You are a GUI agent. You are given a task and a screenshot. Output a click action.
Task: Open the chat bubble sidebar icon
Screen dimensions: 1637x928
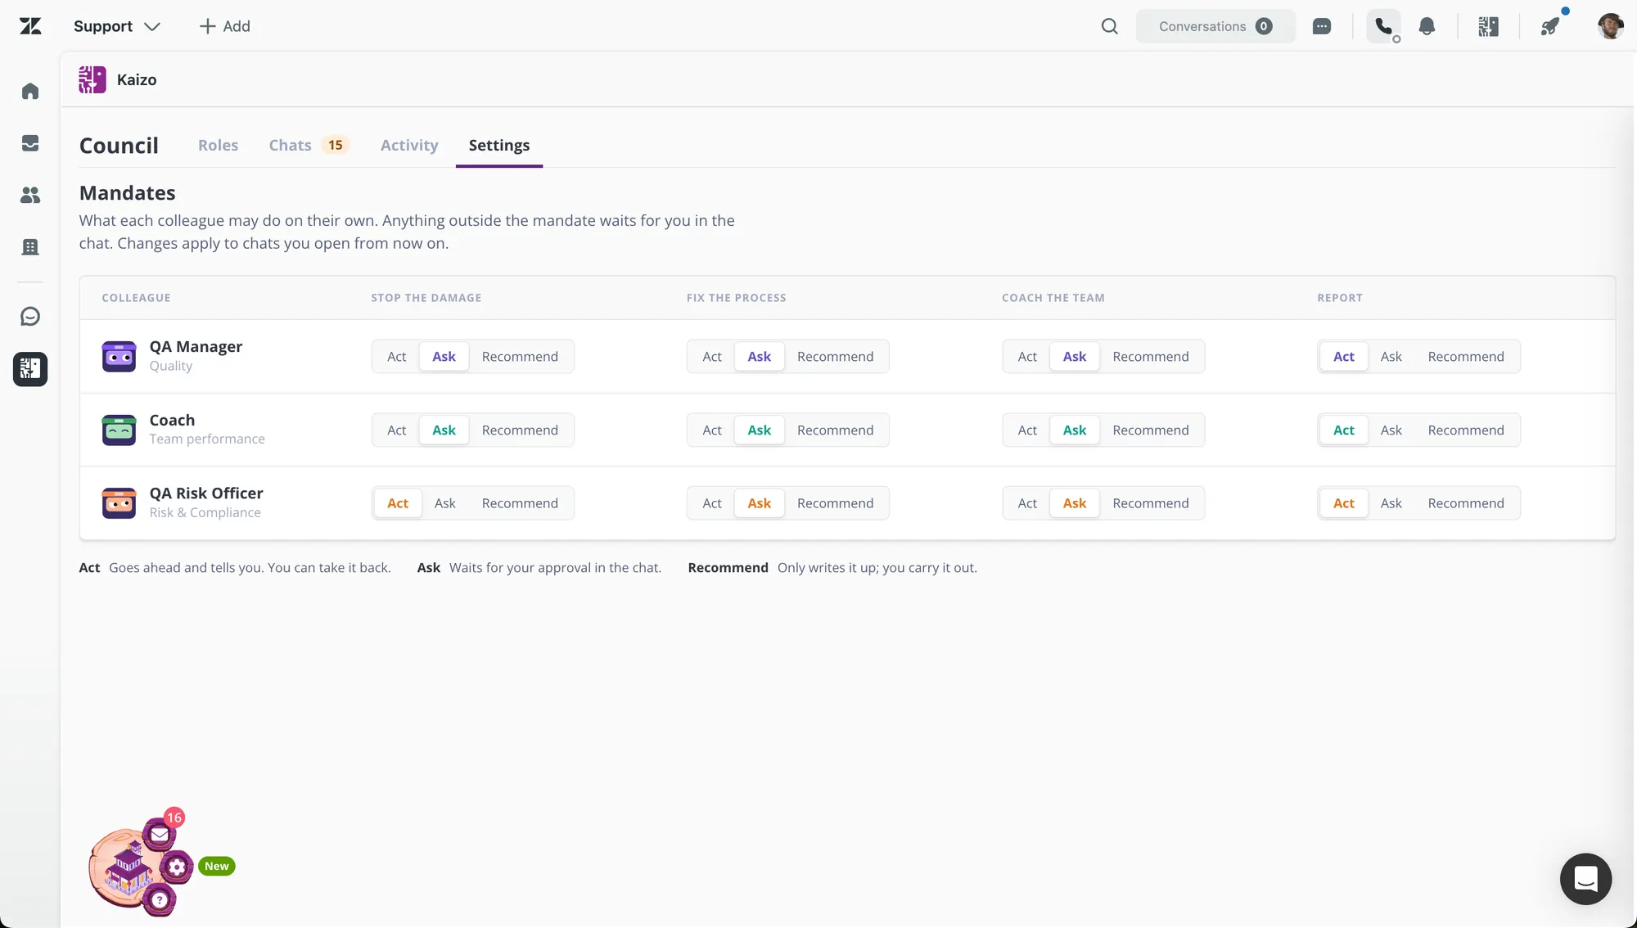click(30, 317)
